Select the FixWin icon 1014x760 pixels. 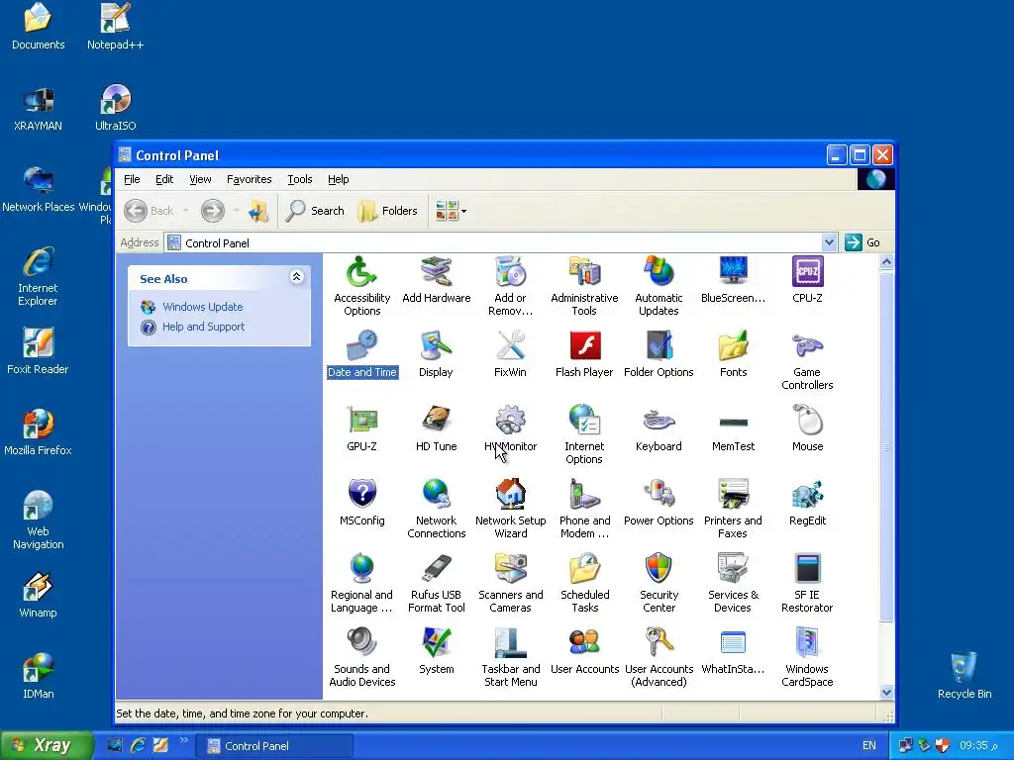[x=510, y=353]
